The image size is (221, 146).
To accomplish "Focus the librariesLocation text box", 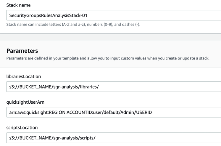I will click(x=114, y=87).
